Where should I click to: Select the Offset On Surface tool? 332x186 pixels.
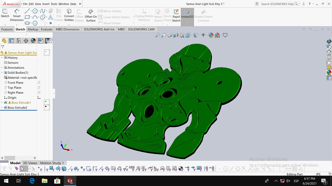coord(91,16)
